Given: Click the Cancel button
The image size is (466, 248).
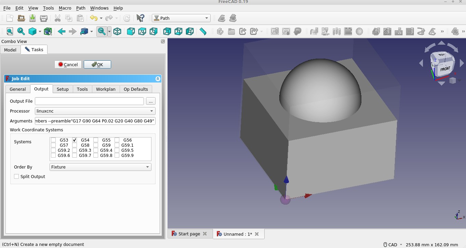Looking at the screenshot, I should click(x=68, y=65).
